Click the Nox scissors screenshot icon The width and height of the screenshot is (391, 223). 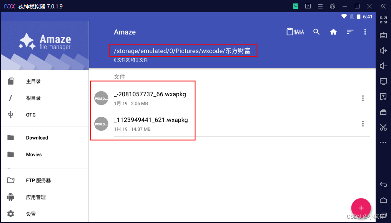[x=383, y=127]
